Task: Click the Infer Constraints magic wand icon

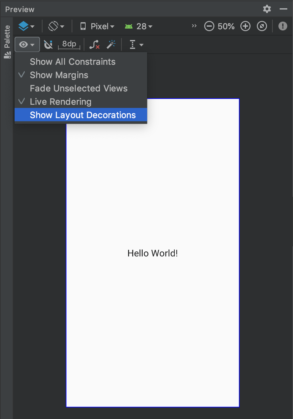Action: [x=111, y=44]
